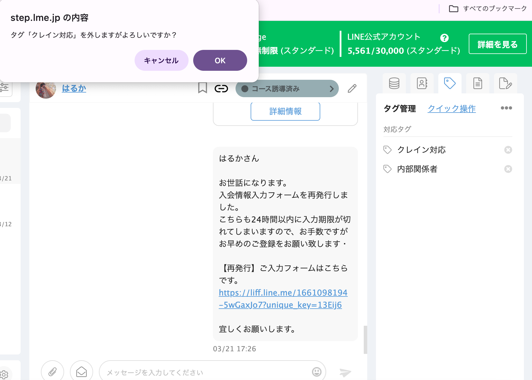Image resolution: width=532 pixels, height=380 pixels.
Task: Open the paperclip attachment icon
Action: pos(52,371)
